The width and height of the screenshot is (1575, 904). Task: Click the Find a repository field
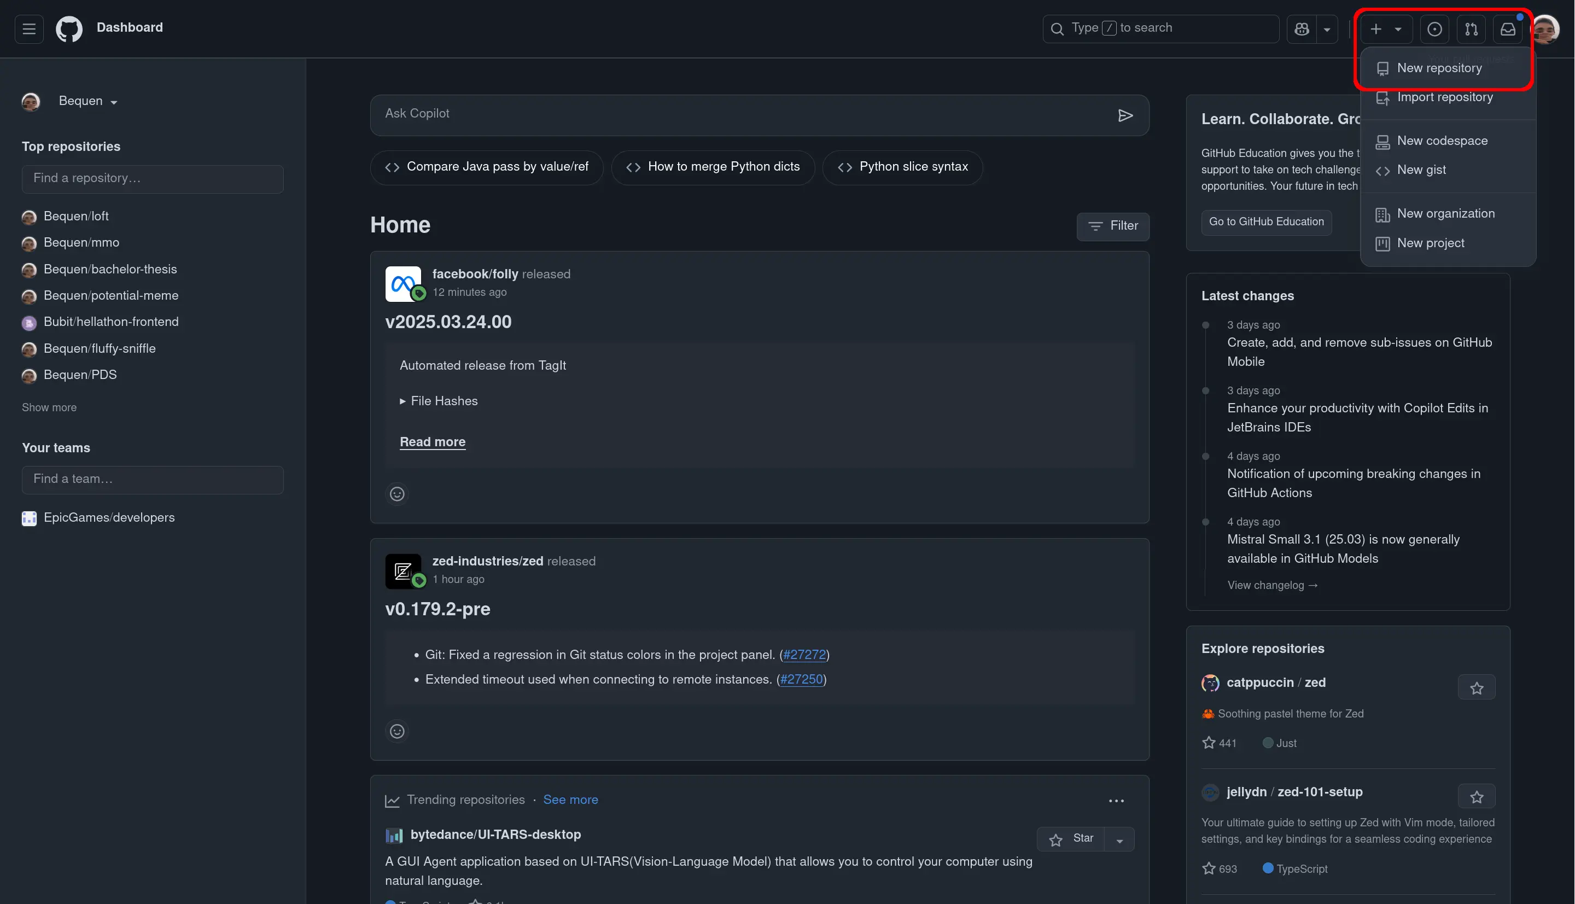pos(153,179)
